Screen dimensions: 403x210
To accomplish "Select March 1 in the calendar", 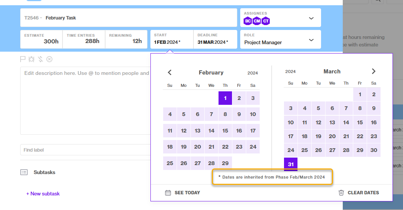I will pyautogui.click(x=360, y=94).
